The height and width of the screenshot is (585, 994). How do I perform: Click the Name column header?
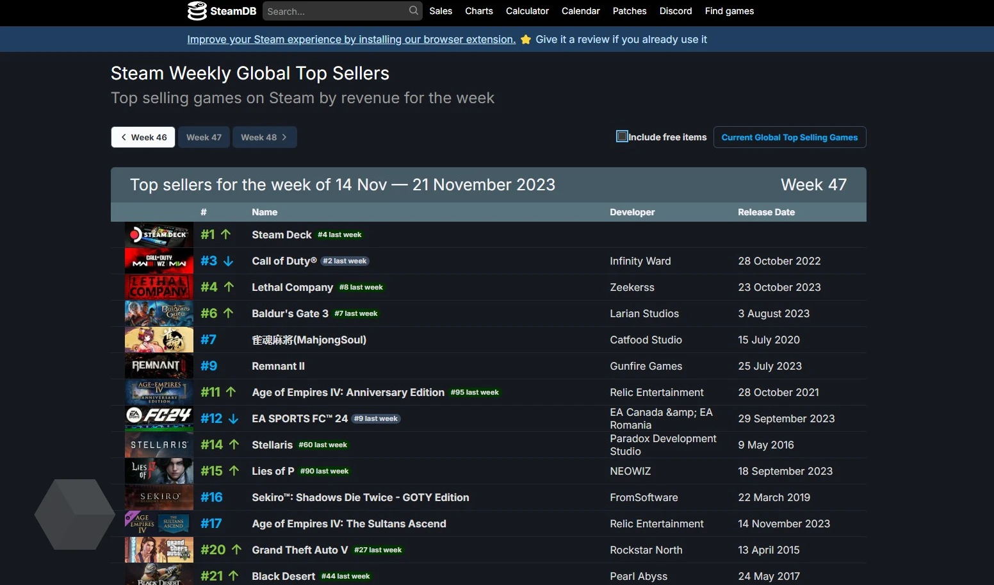(x=265, y=212)
